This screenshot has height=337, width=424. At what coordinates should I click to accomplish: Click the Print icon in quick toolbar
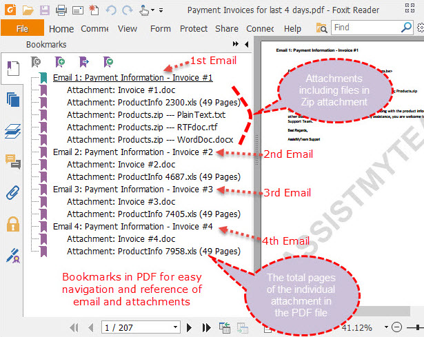(61, 10)
